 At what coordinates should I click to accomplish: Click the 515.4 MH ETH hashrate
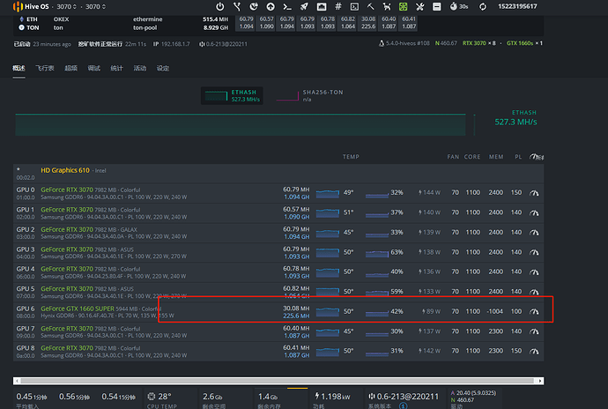[215, 19]
